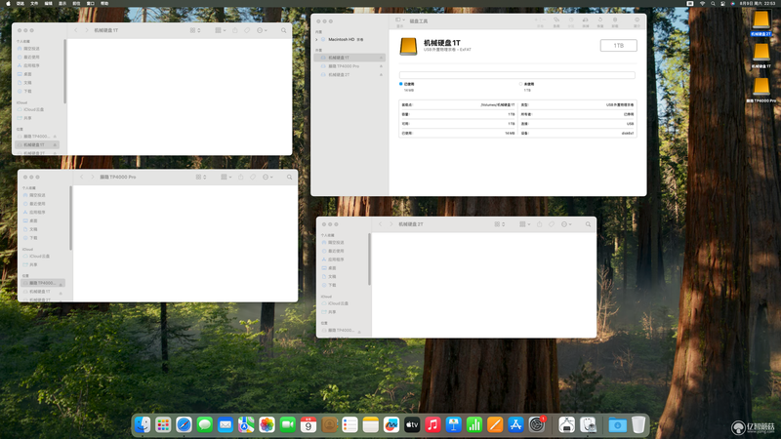Open the 前往 menu in menu bar

point(76,4)
